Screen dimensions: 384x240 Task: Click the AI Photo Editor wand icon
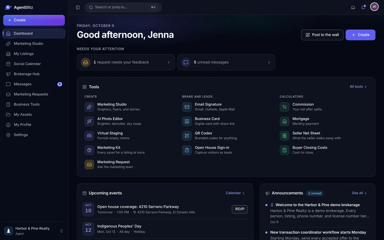pos(89,121)
